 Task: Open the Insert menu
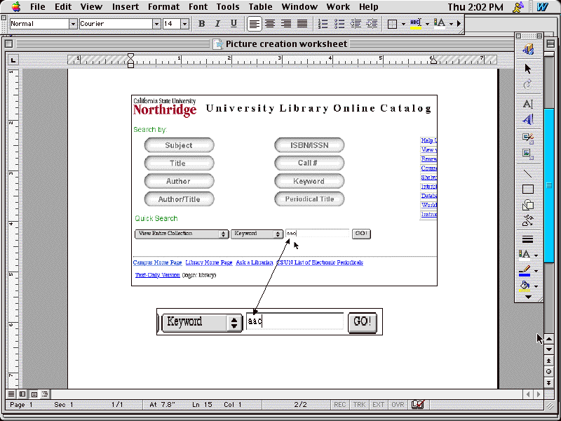126,7
